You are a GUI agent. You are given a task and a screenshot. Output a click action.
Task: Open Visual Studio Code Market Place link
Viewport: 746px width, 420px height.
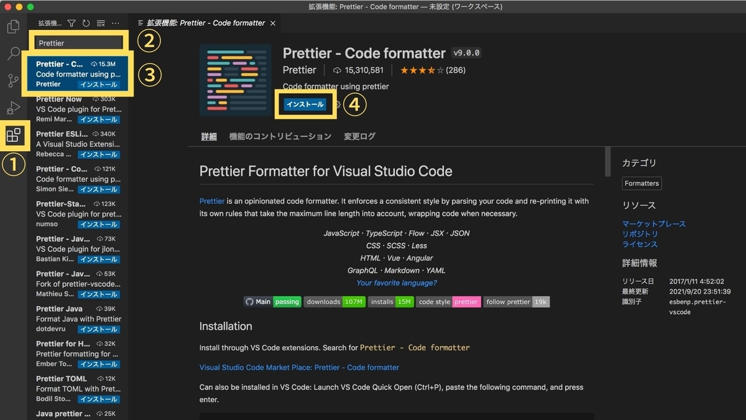299,367
